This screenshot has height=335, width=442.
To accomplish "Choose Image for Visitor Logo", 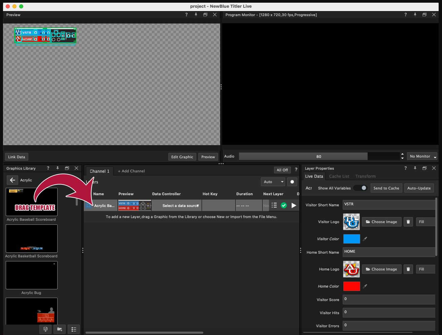I will pyautogui.click(x=382, y=222).
